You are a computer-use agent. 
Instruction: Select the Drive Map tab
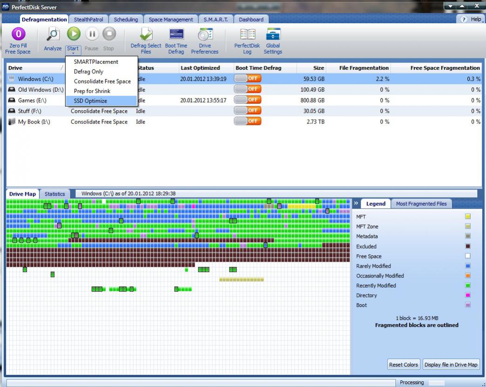23,194
